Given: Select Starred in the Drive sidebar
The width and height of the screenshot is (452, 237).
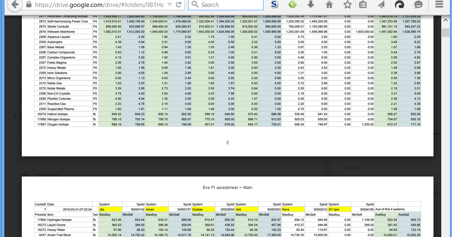Looking at the screenshot, I should point(36,173).
